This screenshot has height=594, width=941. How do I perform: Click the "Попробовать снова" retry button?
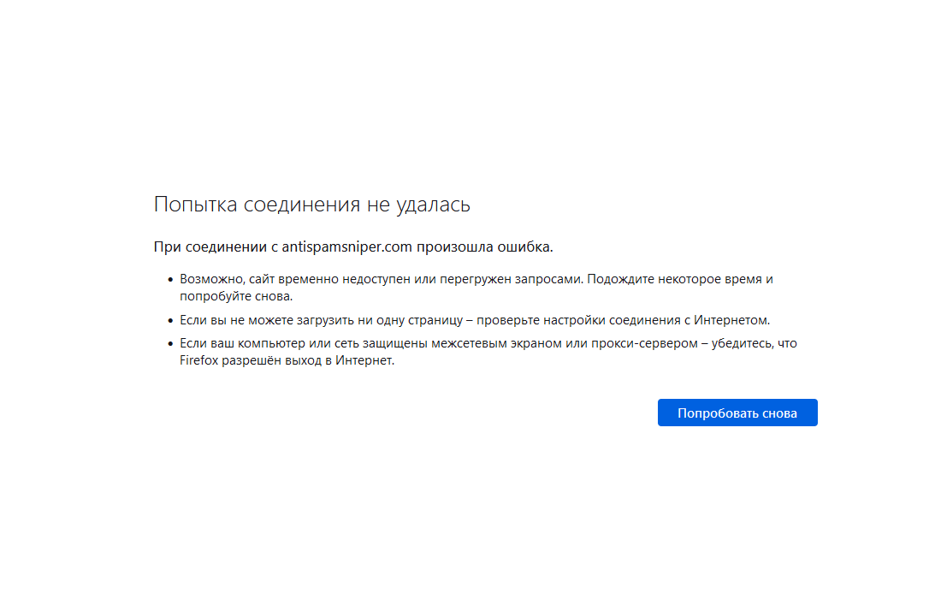coord(737,413)
